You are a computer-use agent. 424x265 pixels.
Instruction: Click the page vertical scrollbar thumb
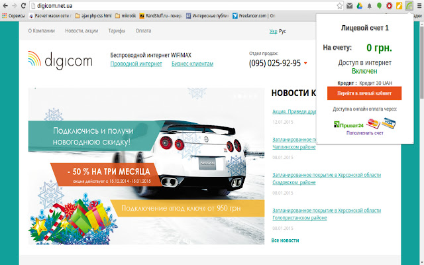pos(421,62)
